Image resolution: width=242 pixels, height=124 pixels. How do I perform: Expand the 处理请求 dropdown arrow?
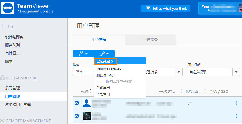(179, 72)
